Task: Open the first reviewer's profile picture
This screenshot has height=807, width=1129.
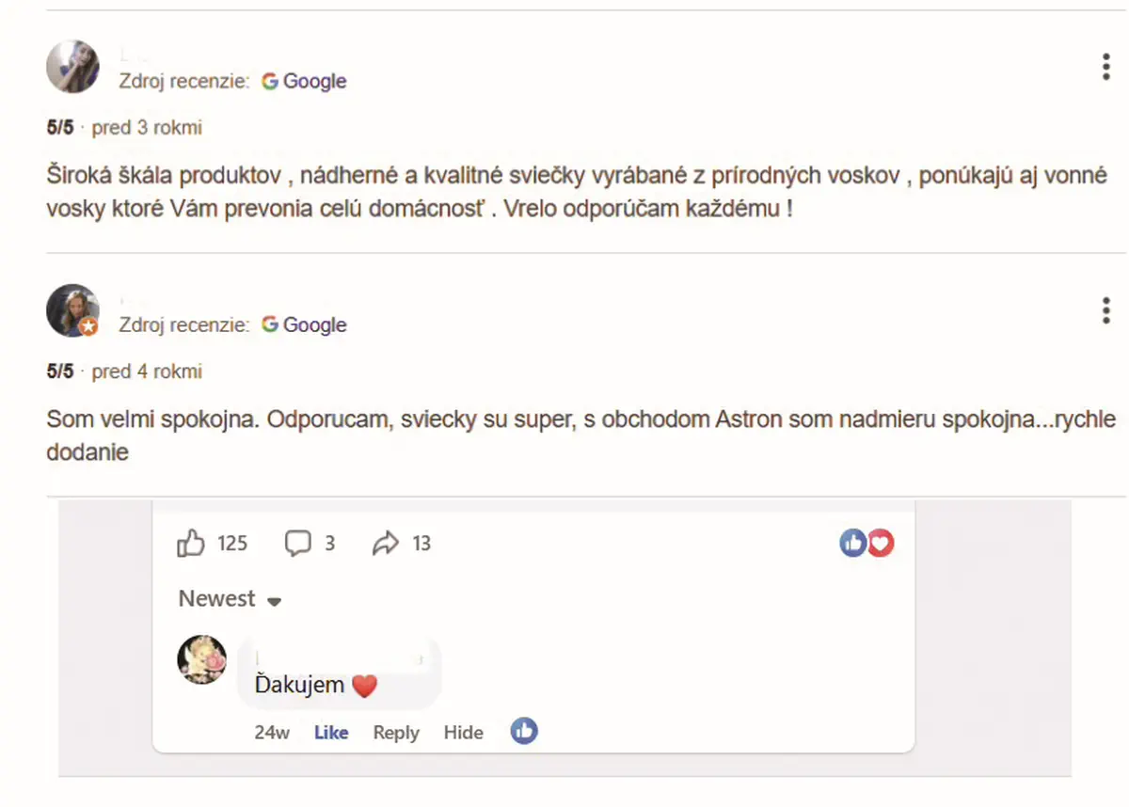Action: pyautogui.click(x=72, y=66)
